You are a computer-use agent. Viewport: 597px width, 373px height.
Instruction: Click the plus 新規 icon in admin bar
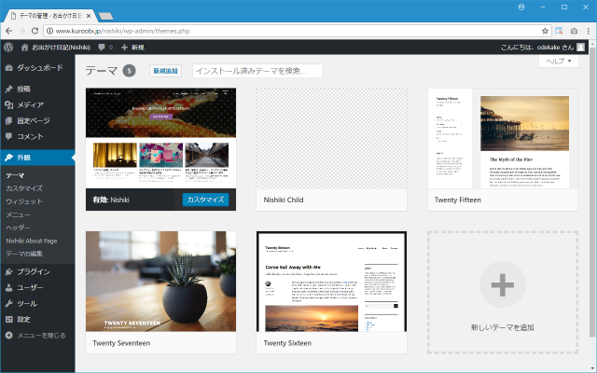[x=124, y=48]
